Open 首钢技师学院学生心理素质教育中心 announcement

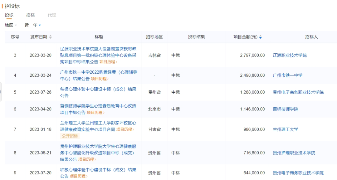pyautogui.click(x=98, y=109)
